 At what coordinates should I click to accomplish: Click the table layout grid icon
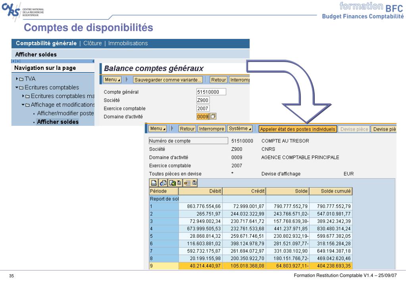pos(187,183)
